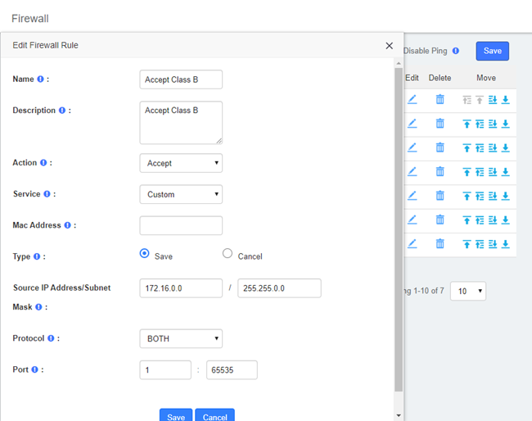
Task: Delete the rule in the last table row
Action: point(440,244)
